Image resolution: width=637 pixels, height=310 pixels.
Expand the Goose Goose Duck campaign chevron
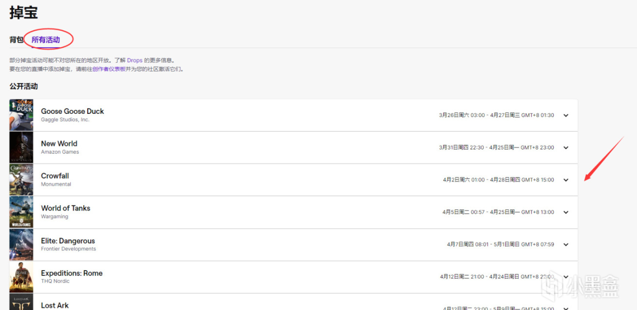[x=566, y=115]
